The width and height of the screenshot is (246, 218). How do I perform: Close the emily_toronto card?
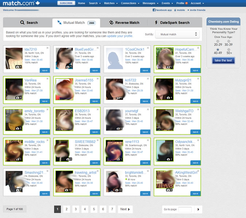tap(47, 109)
